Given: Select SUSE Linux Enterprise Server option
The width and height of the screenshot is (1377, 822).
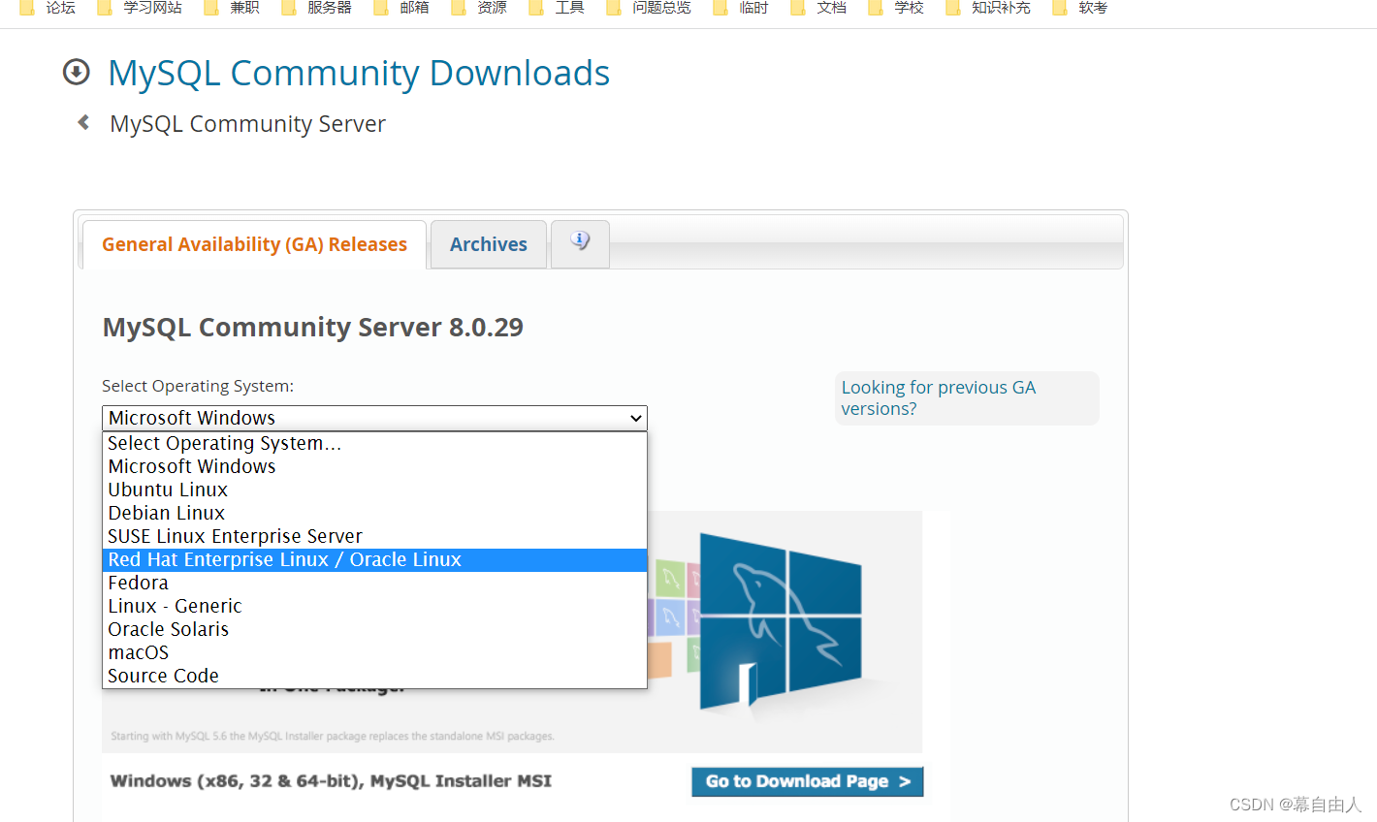Looking at the screenshot, I should (x=374, y=536).
